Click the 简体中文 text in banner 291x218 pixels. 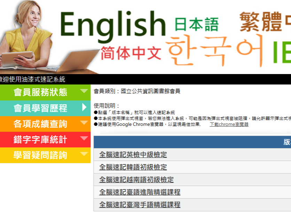click(x=131, y=53)
